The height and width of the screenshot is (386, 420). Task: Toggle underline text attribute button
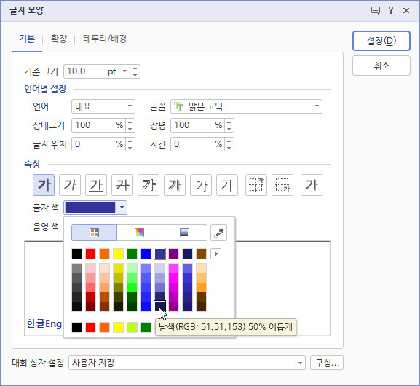[x=96, y=185]
